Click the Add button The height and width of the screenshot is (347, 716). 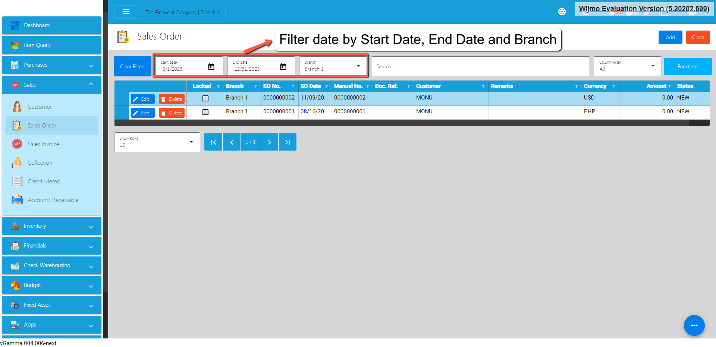(670, 37)
